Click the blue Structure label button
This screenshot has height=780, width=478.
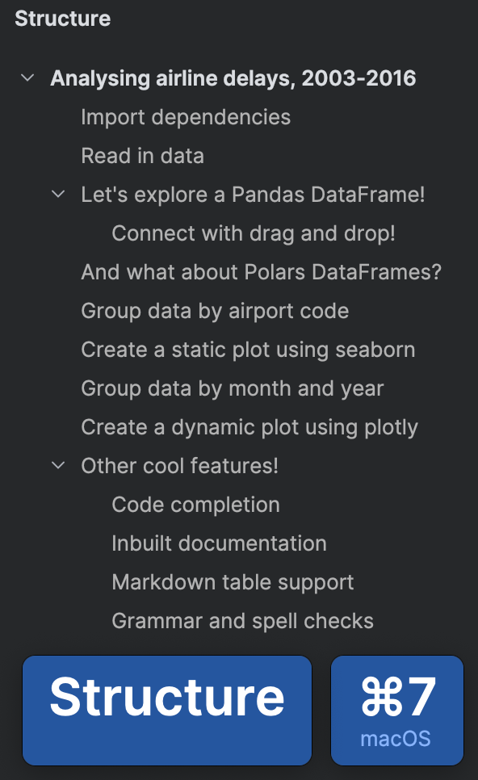tap(167, 711)
